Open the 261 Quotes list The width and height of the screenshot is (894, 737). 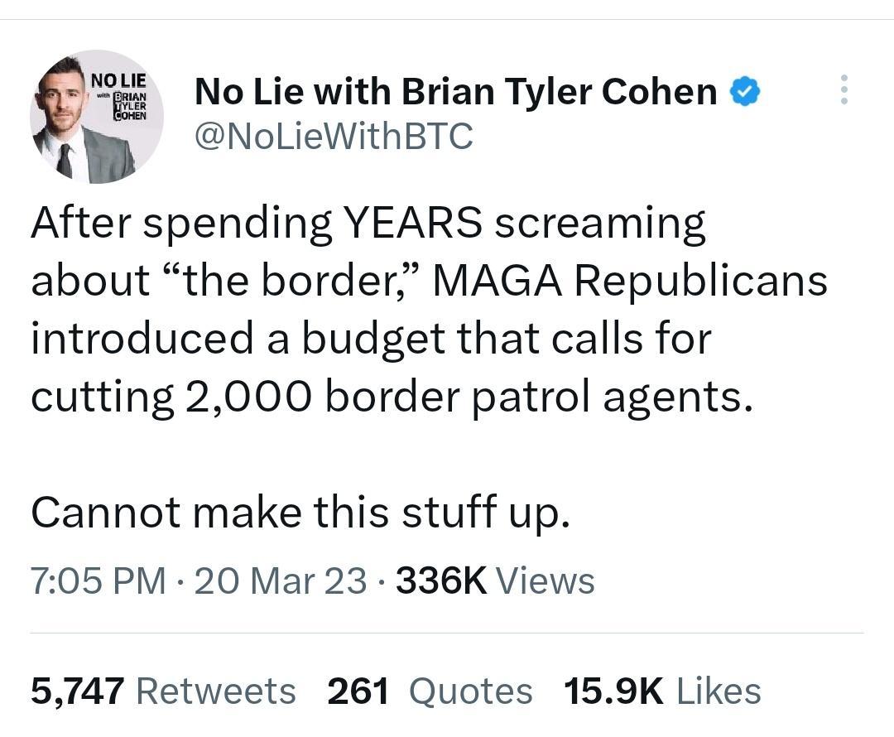pyautogui.click(x=360, y=690)
